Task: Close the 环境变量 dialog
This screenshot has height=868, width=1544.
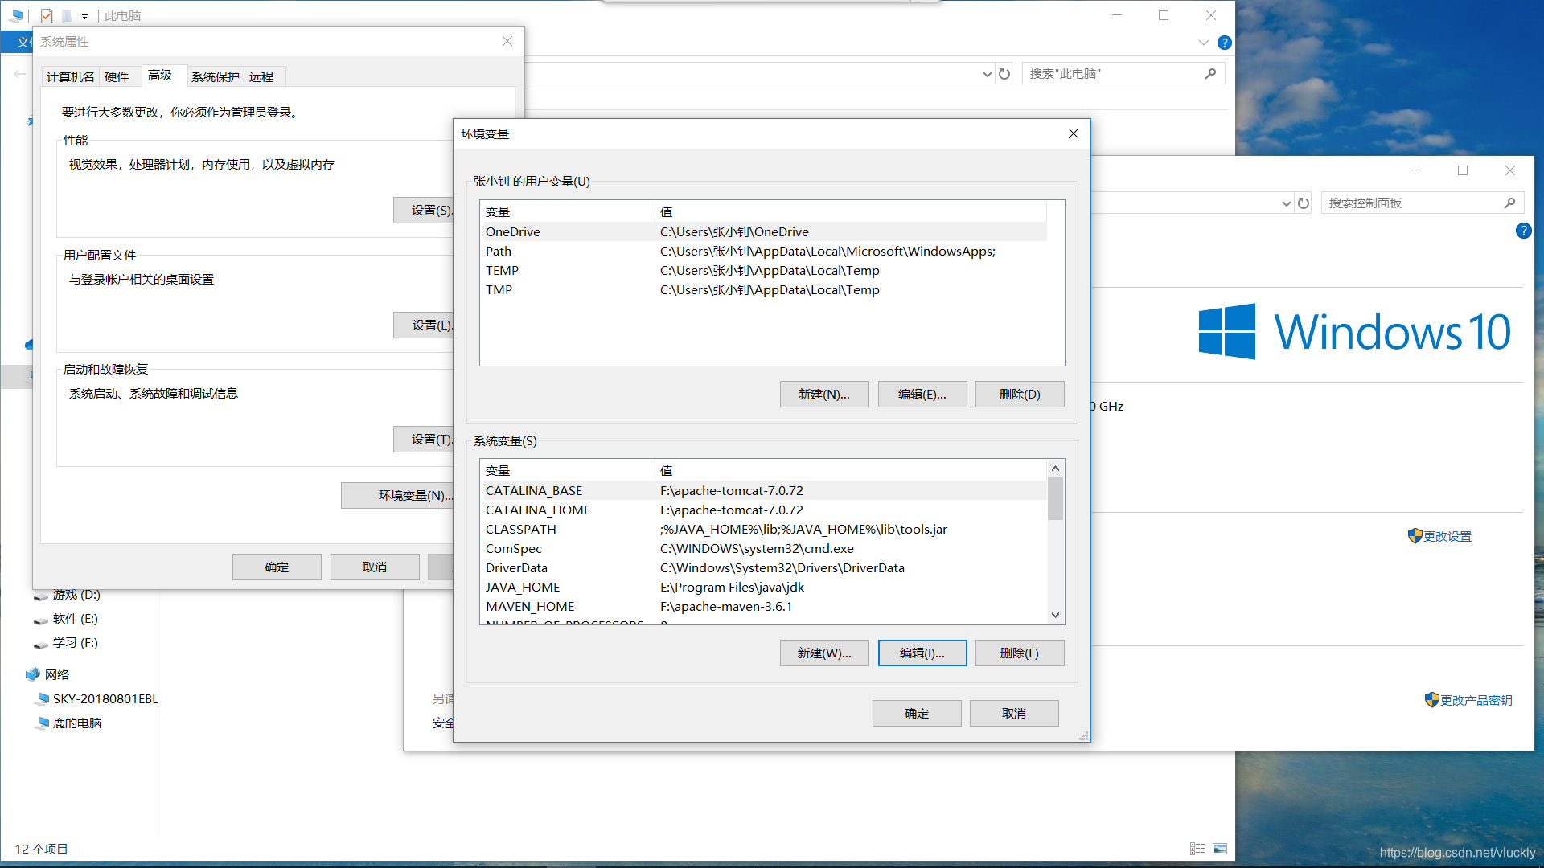Action: point(1074,133)
